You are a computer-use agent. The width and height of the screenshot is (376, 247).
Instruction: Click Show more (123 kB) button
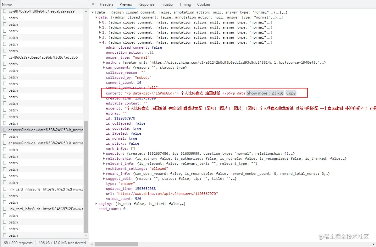265,93
